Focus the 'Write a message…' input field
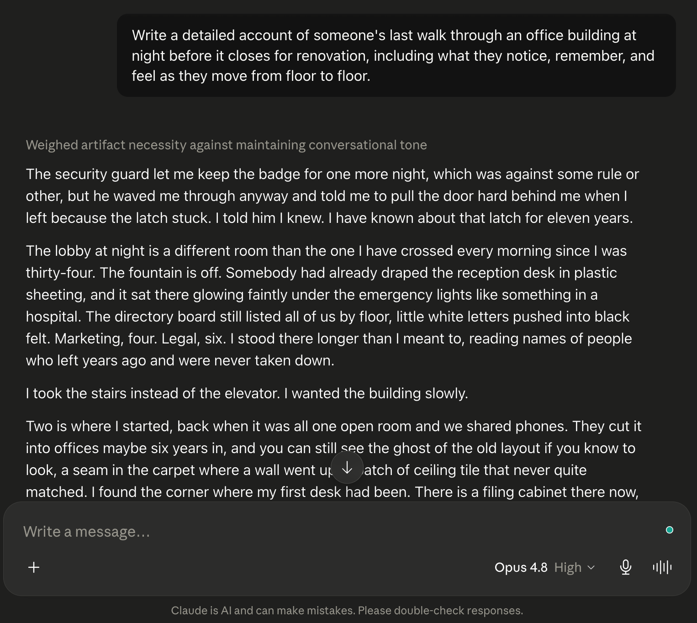697x623 pixels. click(x=338, y=532)
